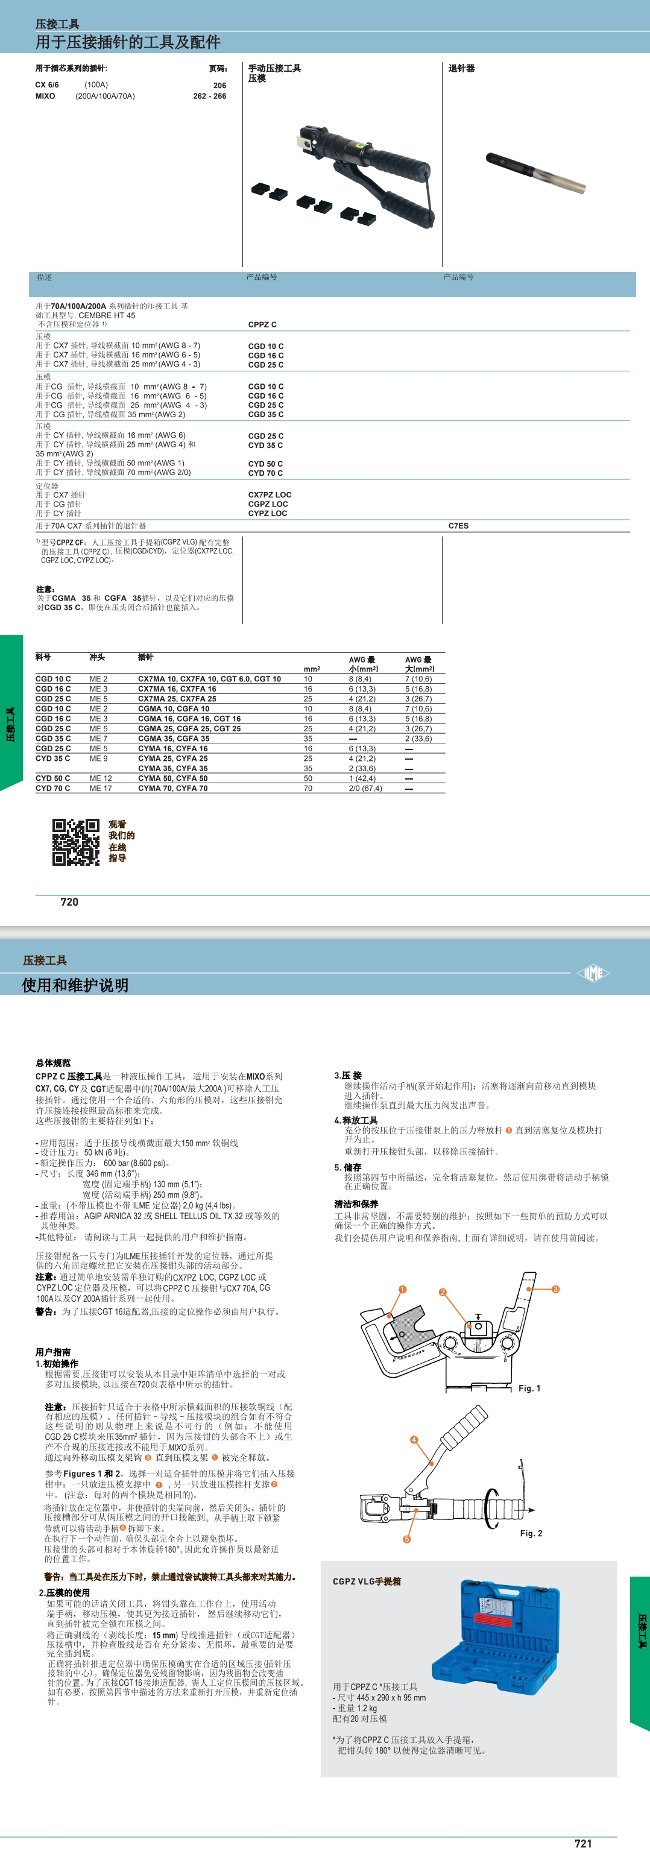Click page reference 262 - 266

coord(209,95)
